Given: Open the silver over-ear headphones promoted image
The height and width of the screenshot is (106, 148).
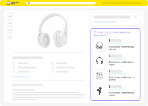Looking at the screenshot, I should click(99, 45).
